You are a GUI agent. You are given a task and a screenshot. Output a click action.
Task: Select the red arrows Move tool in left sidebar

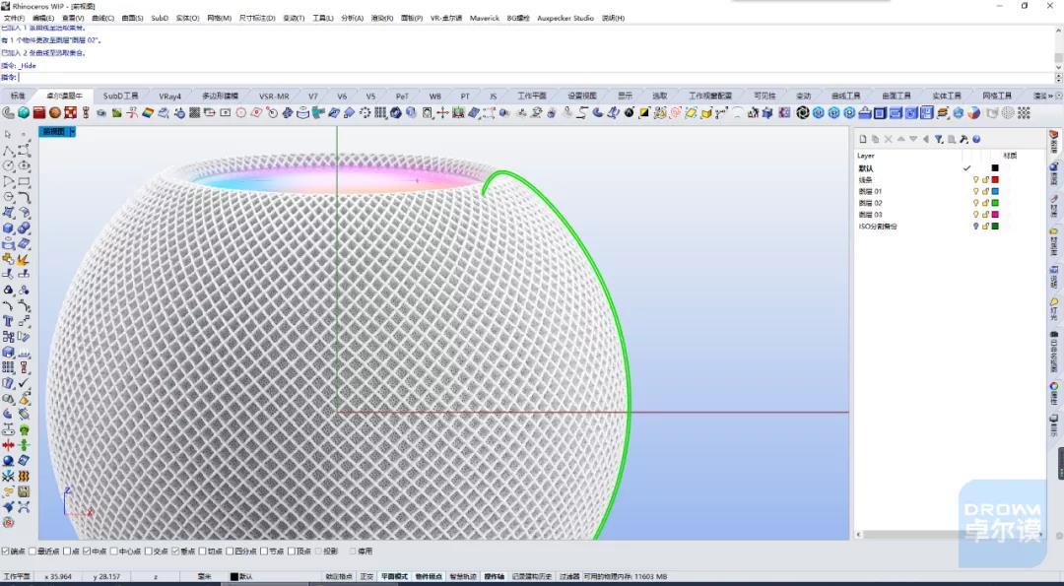click(x=8, y=445)
